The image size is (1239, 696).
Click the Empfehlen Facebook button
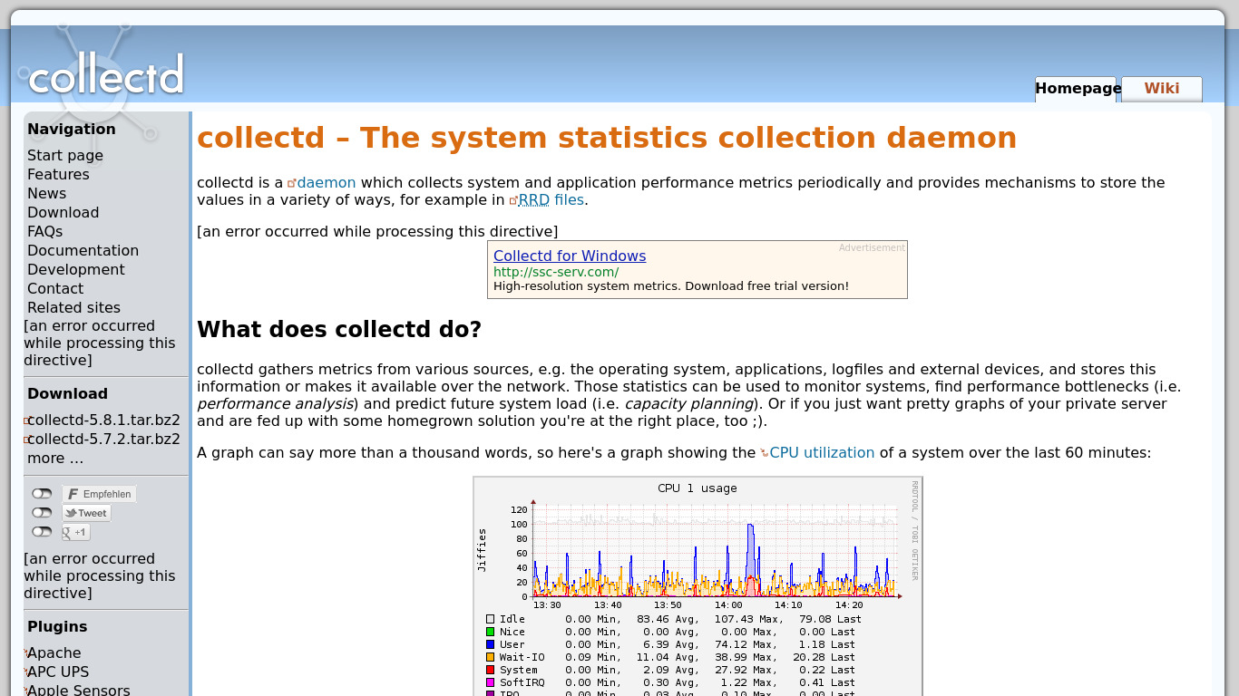tap(99, 494)
